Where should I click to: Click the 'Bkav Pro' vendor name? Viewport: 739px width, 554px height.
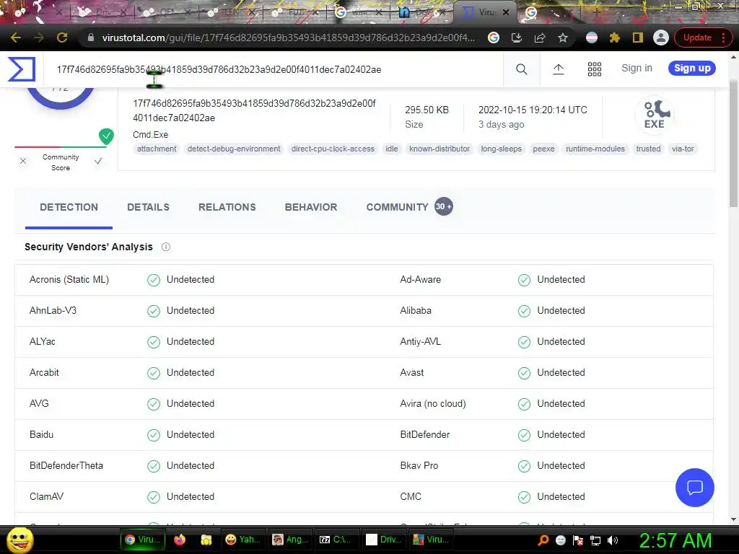pos(419,465)
